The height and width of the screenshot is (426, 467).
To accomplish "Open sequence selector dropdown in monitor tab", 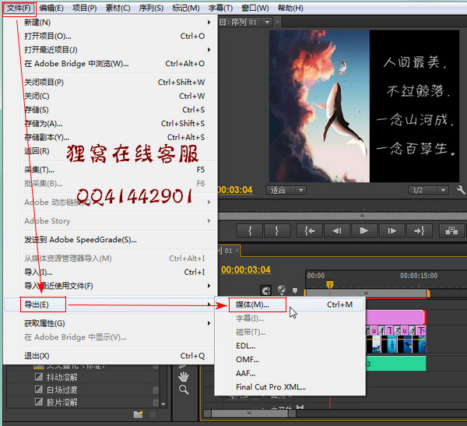I will coord(267,22).
